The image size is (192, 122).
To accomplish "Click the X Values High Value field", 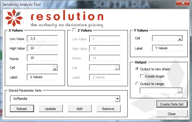I will (x=42, y=48).
